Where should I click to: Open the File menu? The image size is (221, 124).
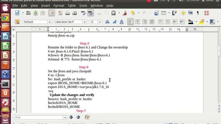pyautogui.click(x=15, y=6)
